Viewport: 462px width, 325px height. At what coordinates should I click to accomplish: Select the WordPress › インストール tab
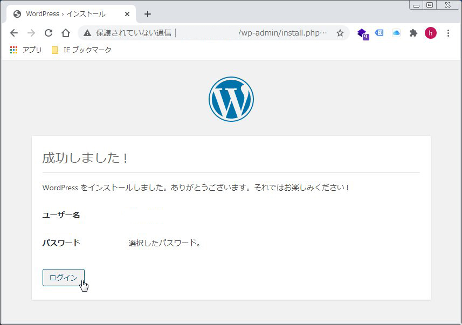tap(71, 14)
